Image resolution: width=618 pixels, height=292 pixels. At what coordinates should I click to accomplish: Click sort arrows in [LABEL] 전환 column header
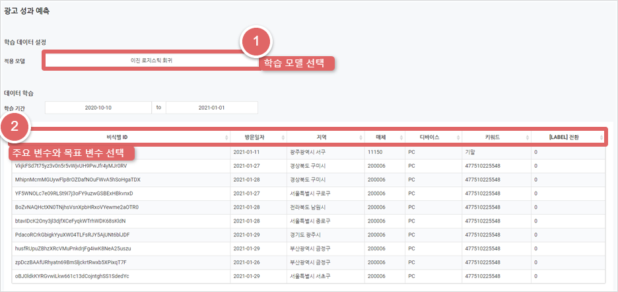601,137
